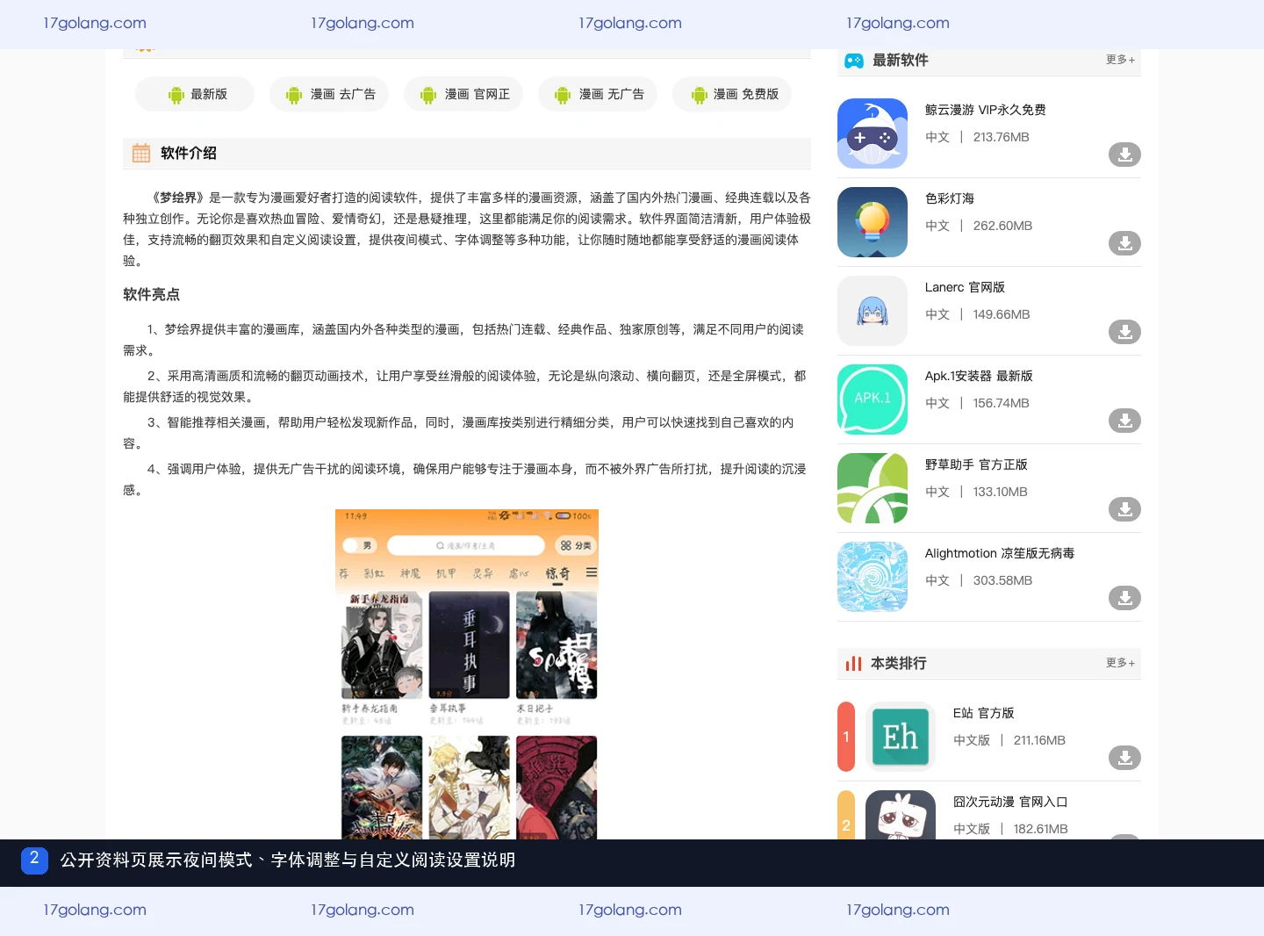This screenshot has width=1264, height=936.
Task: Click the 男 toggle in the app screenshot
Action: point(358,545)
